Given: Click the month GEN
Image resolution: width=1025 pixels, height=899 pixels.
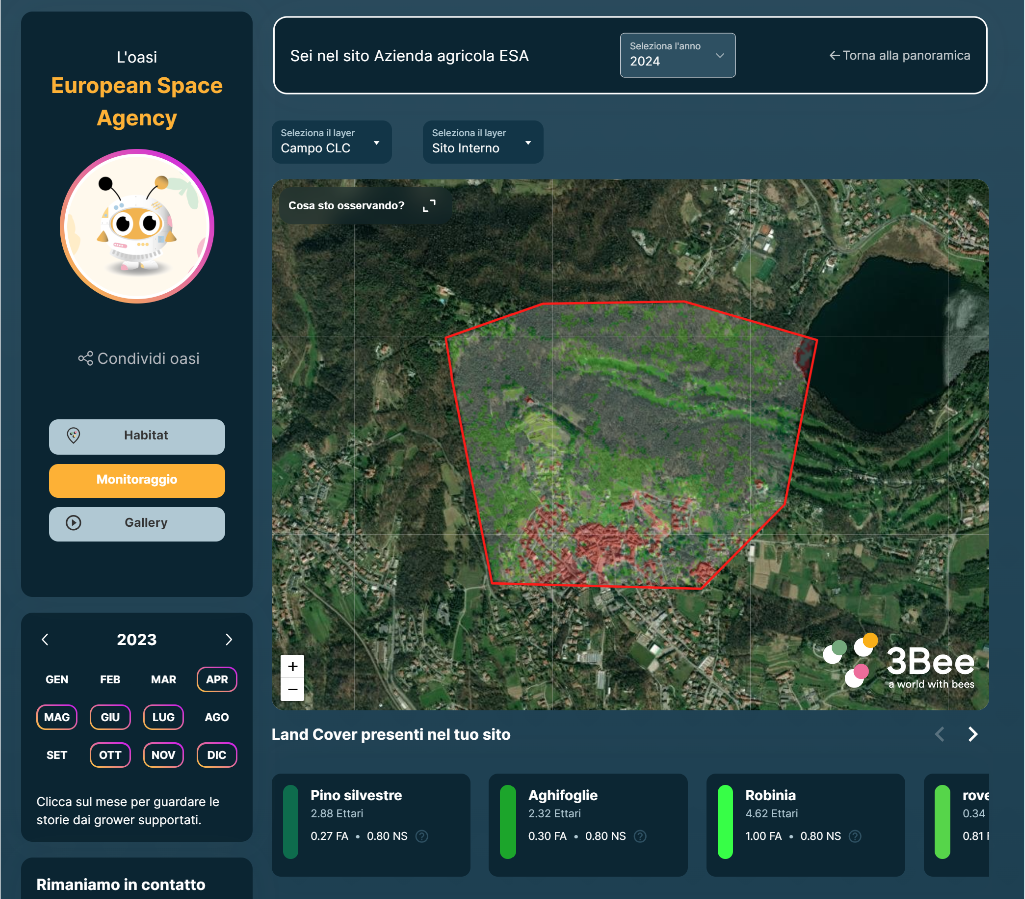Looking at the screenshot, I should (x=57, y=679).
